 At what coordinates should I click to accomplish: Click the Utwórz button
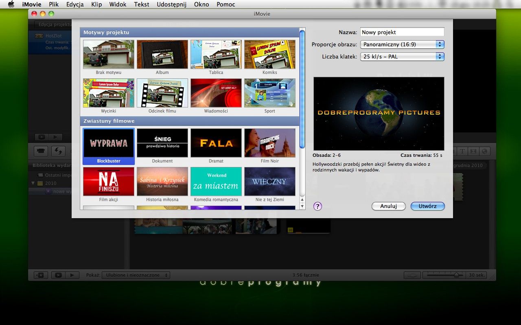click(x=427, y=206)
